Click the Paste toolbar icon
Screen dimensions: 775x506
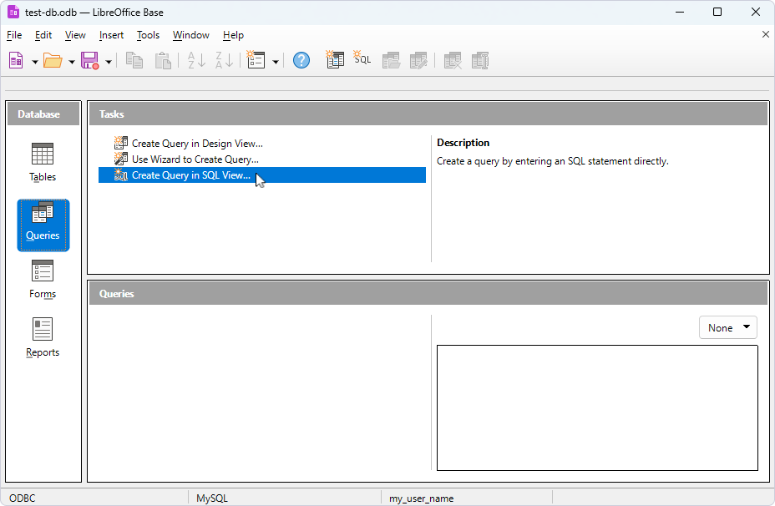click(163, 59)
